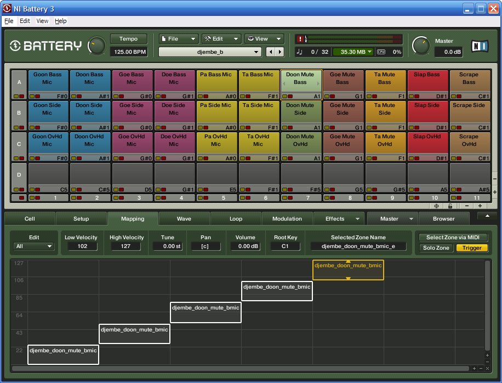Viewport: 502px width, 383px height.
Task: Click the tempo knob beside the Battery logo
Action: click(x=96, y=46)
